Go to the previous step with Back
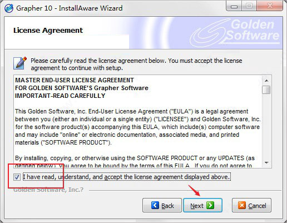Viewport: 287px width, 223px height. 162,205
